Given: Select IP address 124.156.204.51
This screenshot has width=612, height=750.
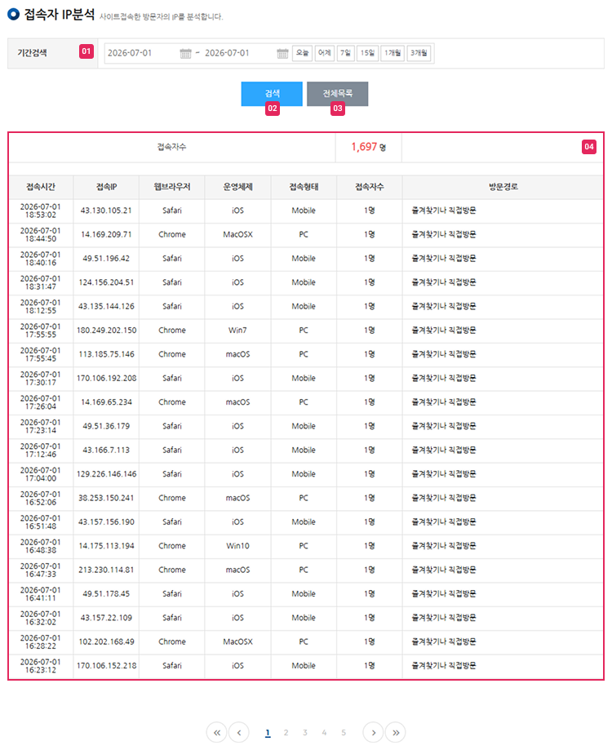Looking at the screenshot, I should point(106,282).
